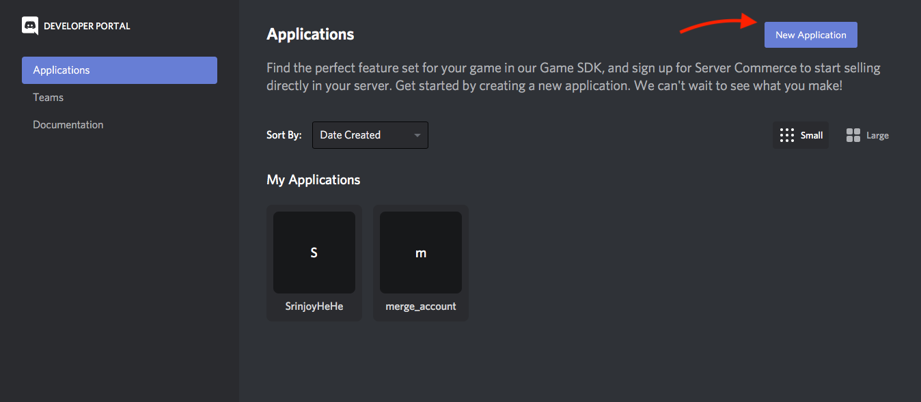
Task: Click the DEVELOPER PORTAL title text
Action: click(87, 26)
